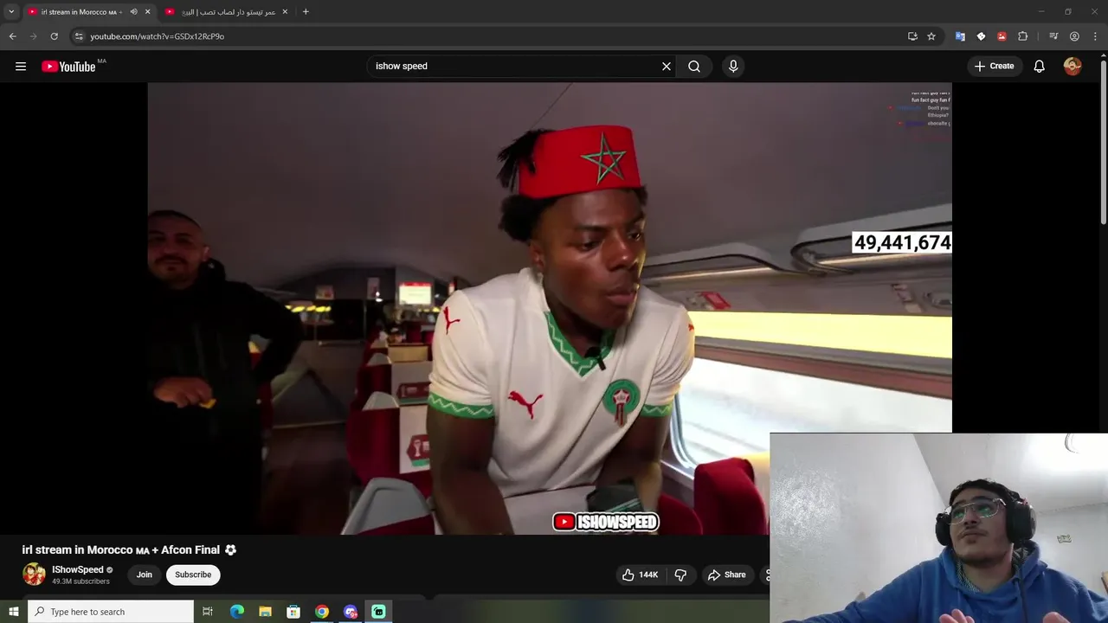Open the Chrome profile icon
The height and width of the screenshot is (623, 1108).
tap(1074, 36)
